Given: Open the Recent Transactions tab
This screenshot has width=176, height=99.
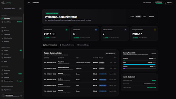Looking at the screenshot, I should pyautogui.click(x=50, y=45).
